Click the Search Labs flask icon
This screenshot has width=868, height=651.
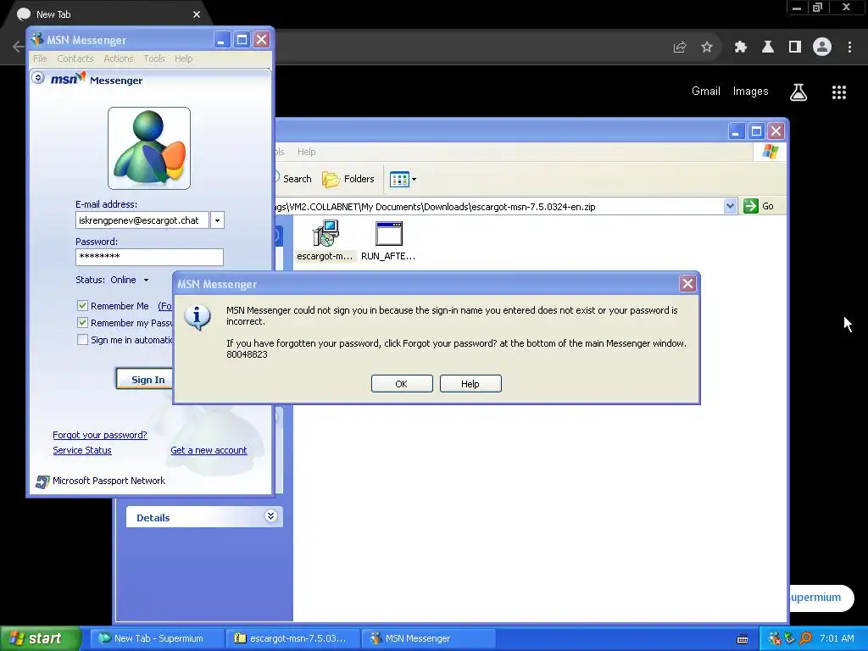(x=798, y=92)
